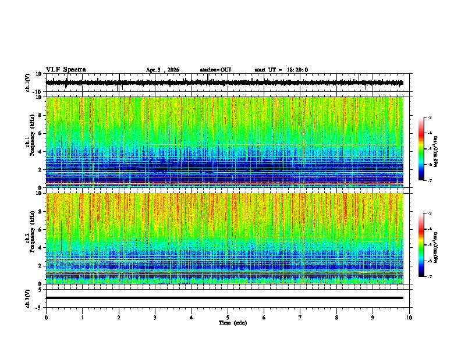Click the "ch.1 Frequency (kHz)" axis label

pyautogui.click(x=30, y=135)
